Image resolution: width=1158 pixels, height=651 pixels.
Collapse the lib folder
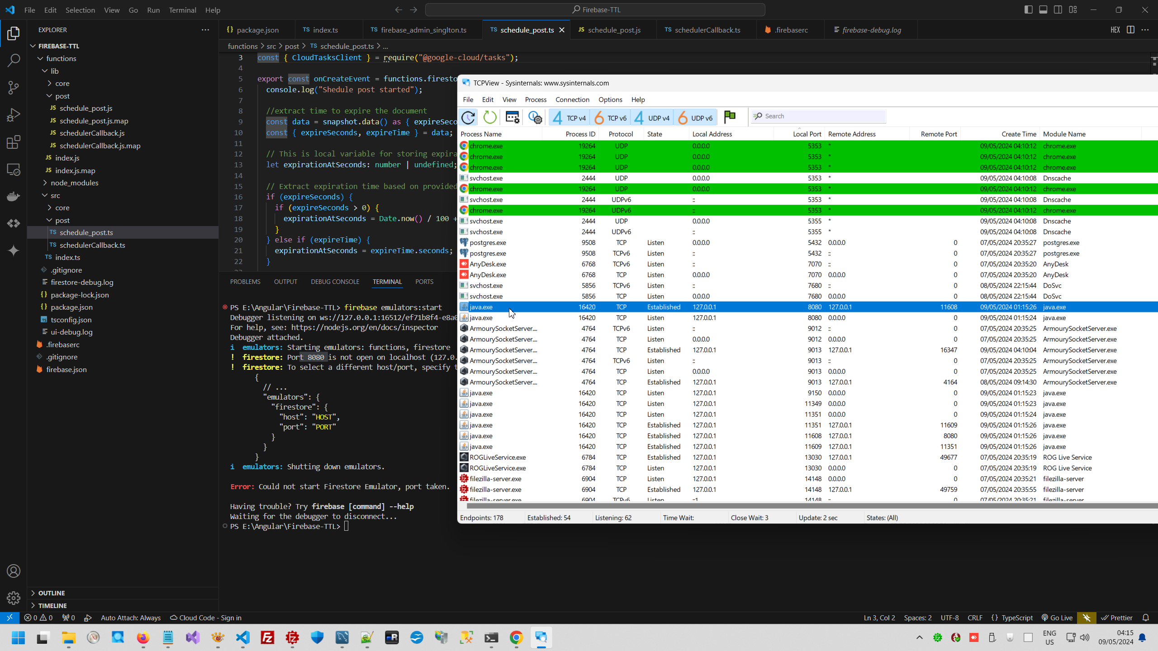coord(54,71)
